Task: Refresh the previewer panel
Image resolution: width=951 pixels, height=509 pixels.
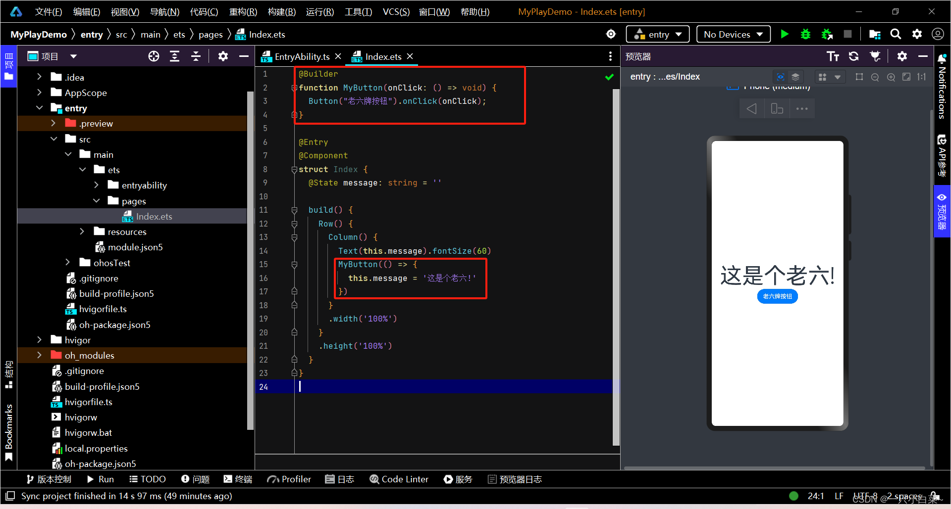Action: pos(854,56)
